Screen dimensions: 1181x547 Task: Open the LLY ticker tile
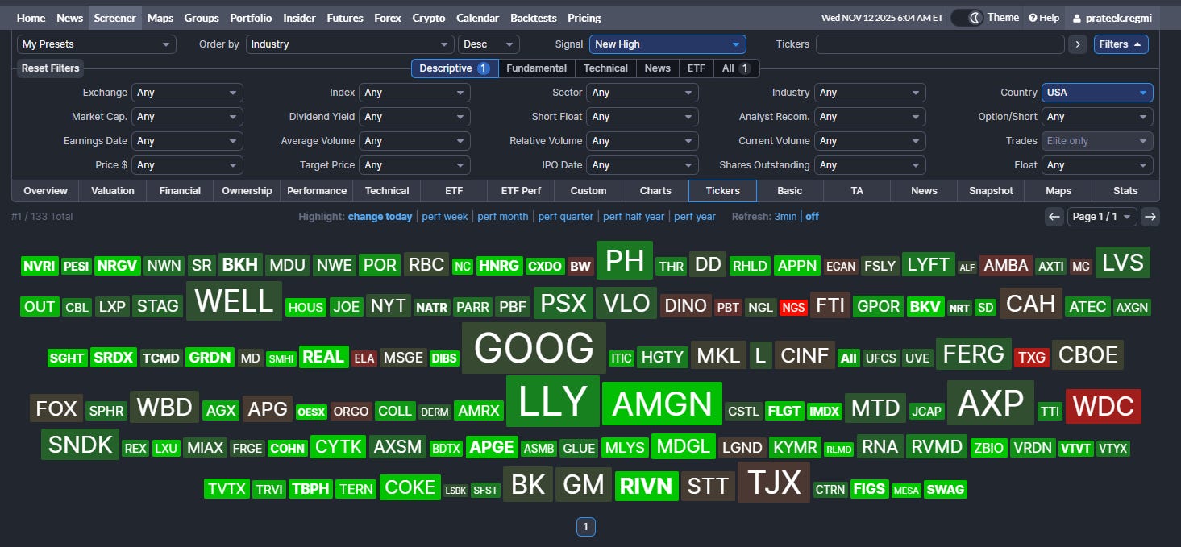coord(553,401)
